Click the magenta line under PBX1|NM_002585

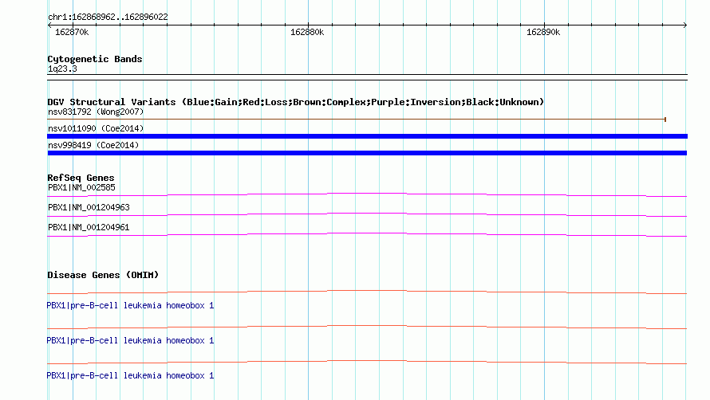coord(367,194)
